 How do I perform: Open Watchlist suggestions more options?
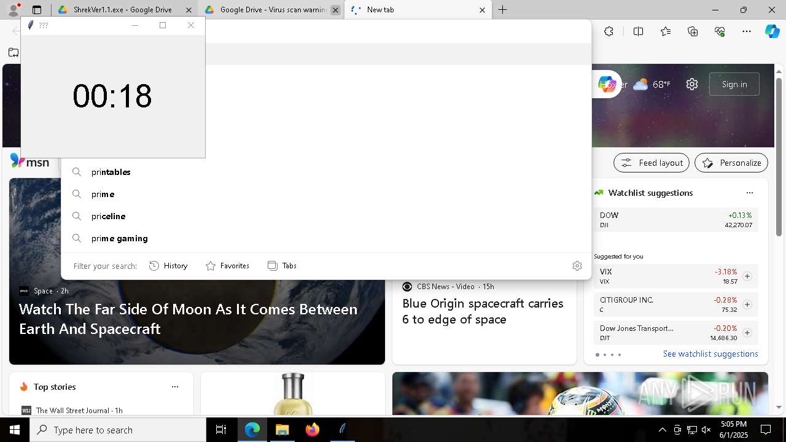pyautogui.click(x=749, y=193)
